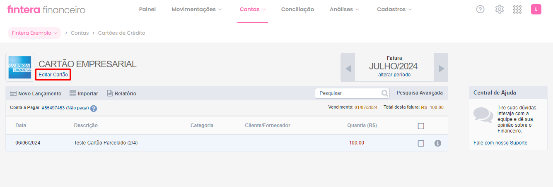Open the user avatar labeled L
Viewport: 553px width, 187px height.
point(536,9)
